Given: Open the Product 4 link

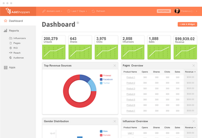Looking at the screenshot, I should pos(131,94).
